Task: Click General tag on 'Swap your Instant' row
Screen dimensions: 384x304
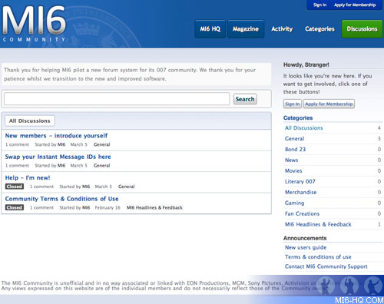Action: tap(101, 166)
